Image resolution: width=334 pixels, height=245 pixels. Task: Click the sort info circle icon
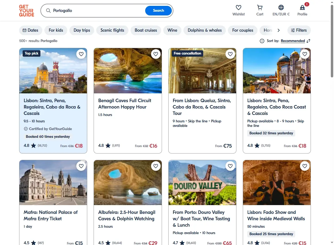(262, 41)
